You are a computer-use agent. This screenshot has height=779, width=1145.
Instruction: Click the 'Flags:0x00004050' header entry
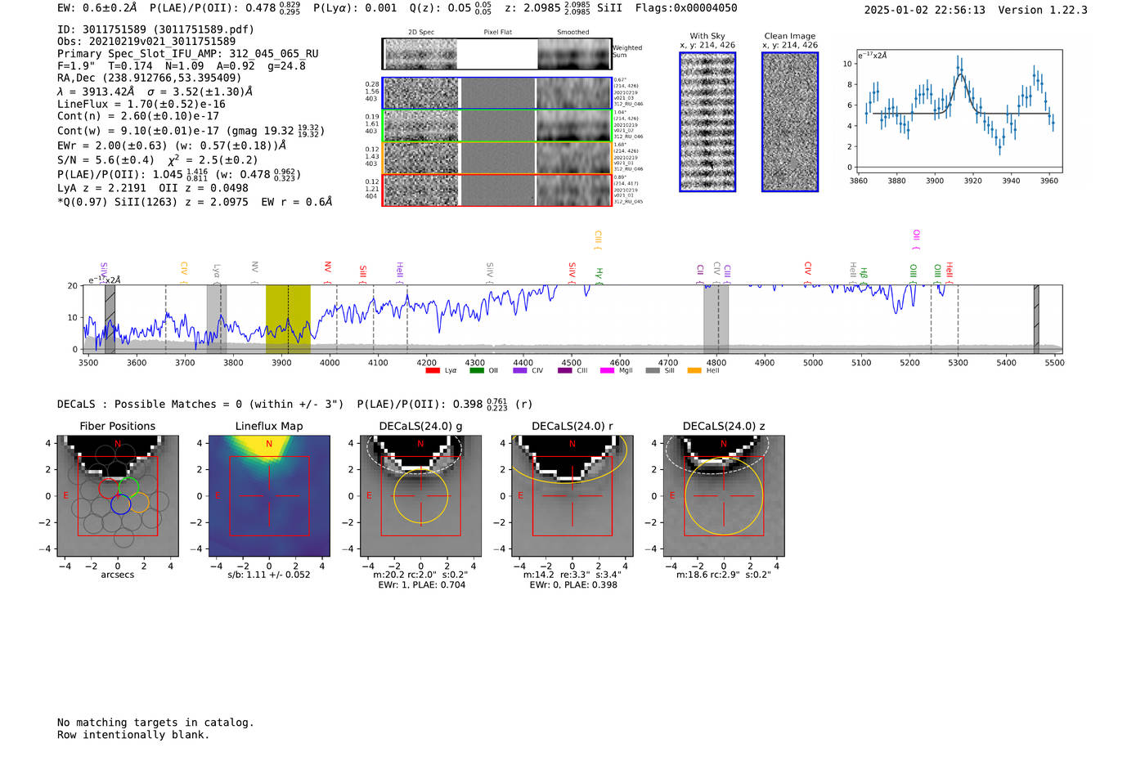(686, 8)
